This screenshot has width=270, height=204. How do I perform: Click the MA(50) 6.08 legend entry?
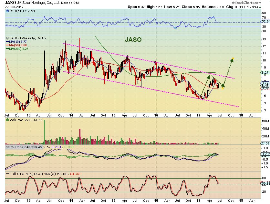16,45
